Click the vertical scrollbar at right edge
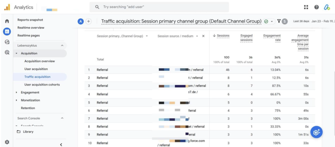 point(334,103)
